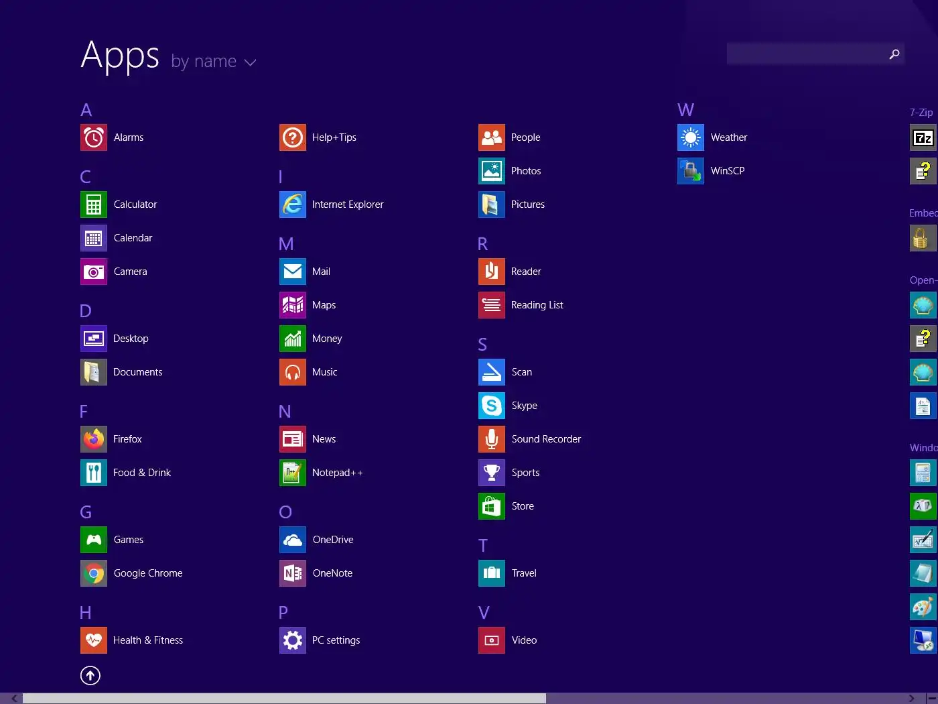The width and height of the screenshot is (938, 704).
Task: Expand the 'by name' sort dropdown
Action: click(x=214, y=62)
